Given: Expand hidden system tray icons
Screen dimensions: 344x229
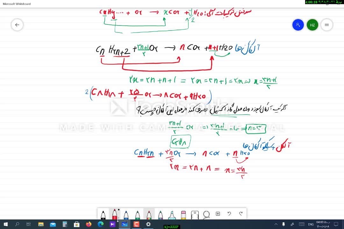Looking at the screenshot, I should (276, 224).
